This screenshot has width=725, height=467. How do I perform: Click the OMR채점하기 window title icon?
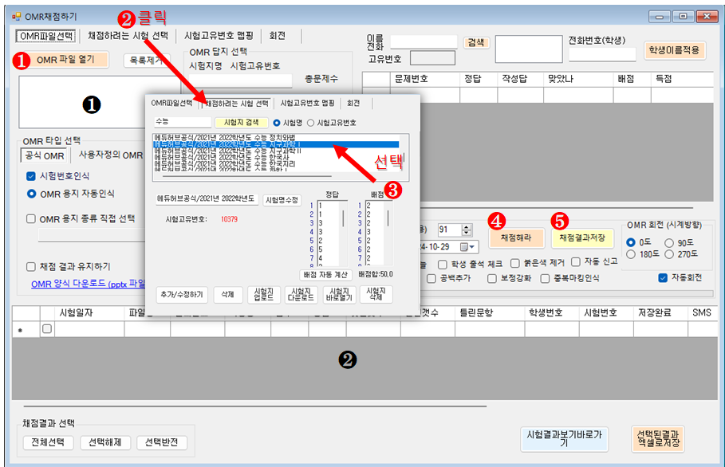16,15
